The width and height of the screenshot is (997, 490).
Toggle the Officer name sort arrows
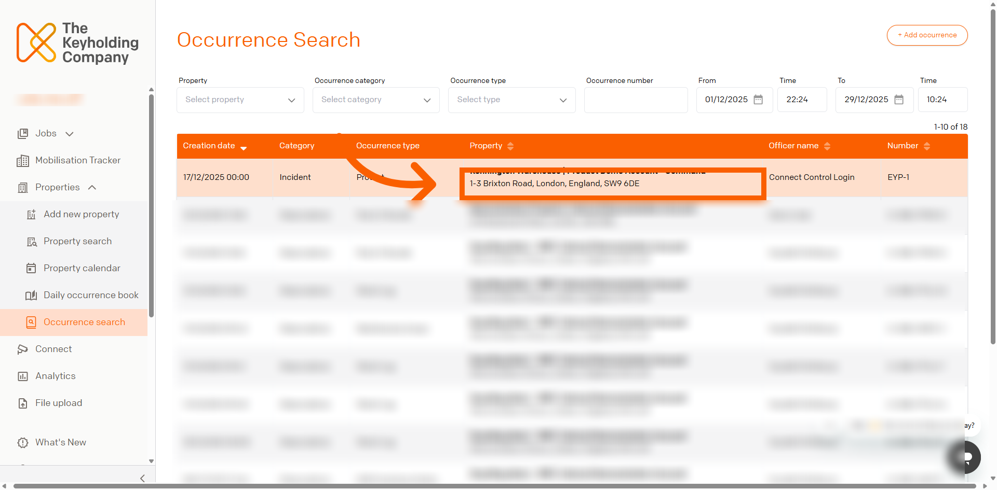point(827,146)
